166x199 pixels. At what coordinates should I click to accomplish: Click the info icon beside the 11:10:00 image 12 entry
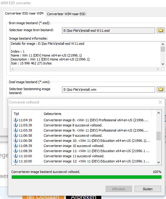pos(16,161)
